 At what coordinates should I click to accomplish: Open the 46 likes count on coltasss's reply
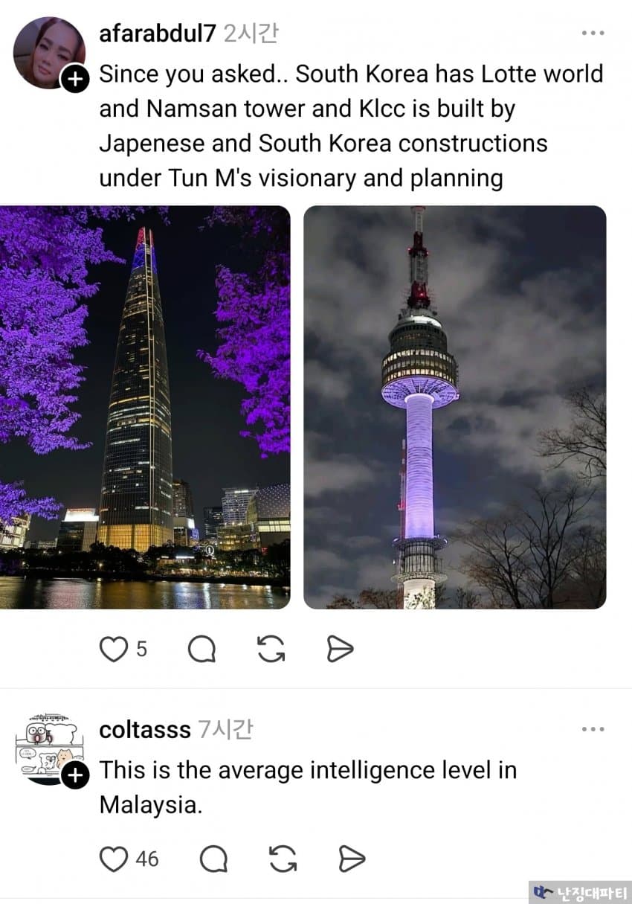(147, 859)
